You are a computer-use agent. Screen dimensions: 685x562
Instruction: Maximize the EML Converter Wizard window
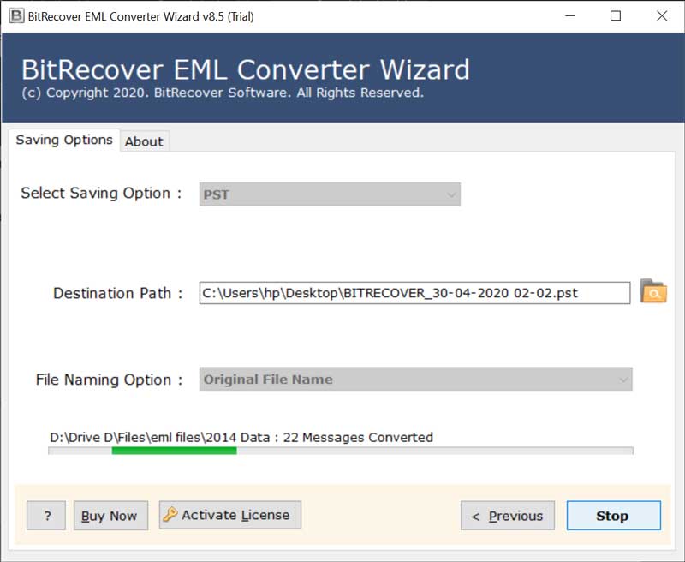pos(616,16)
